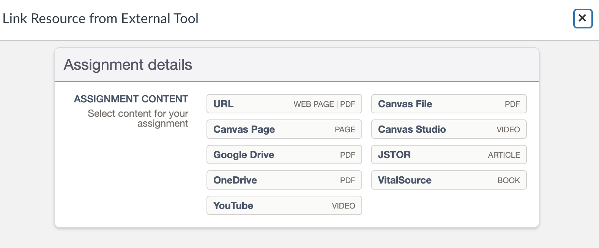Click the Assignment details heading
This screenshot has height=248, width=599.
click(128, 65)
